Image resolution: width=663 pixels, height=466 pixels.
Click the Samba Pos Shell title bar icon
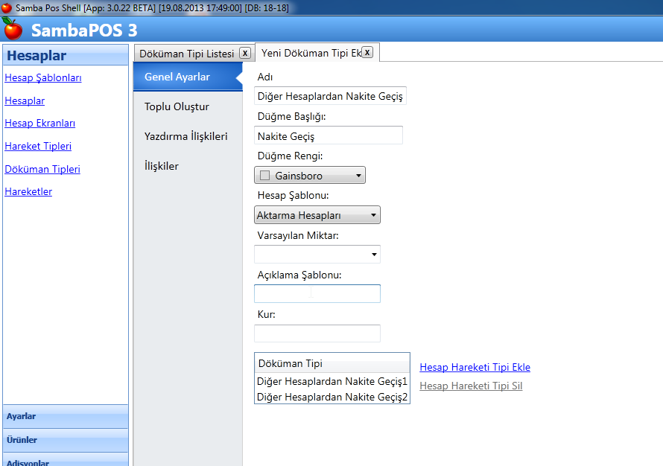click(6, 8)
